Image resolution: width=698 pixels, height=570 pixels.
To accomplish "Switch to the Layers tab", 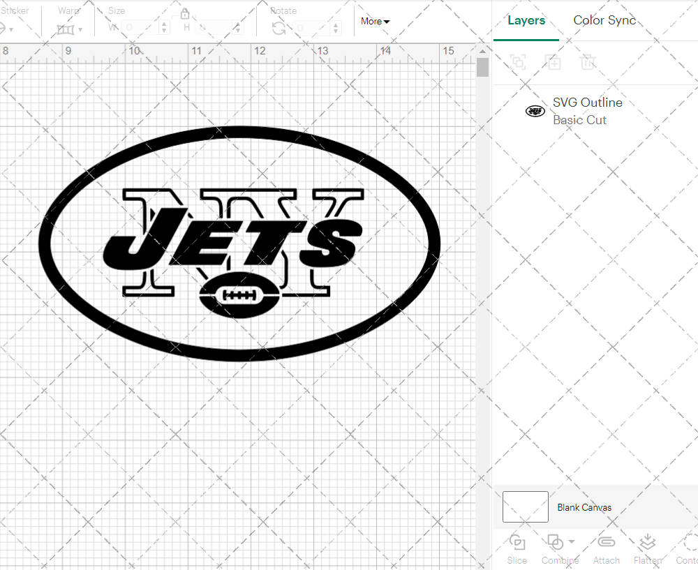I will (526, 20).
